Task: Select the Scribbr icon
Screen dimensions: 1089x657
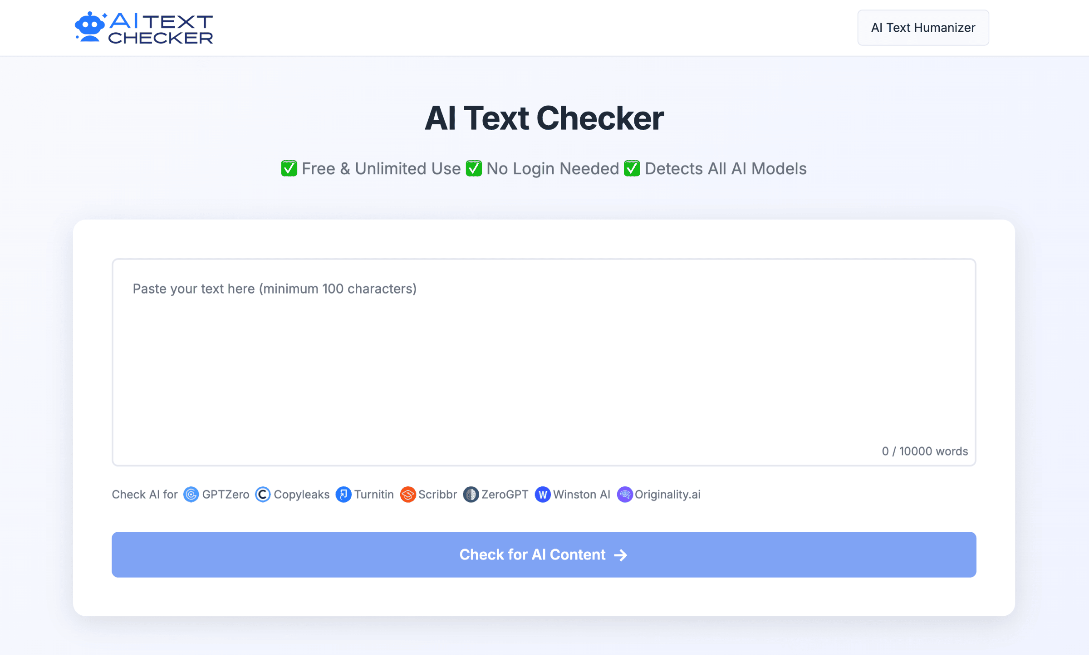Action: coord(408,495)
